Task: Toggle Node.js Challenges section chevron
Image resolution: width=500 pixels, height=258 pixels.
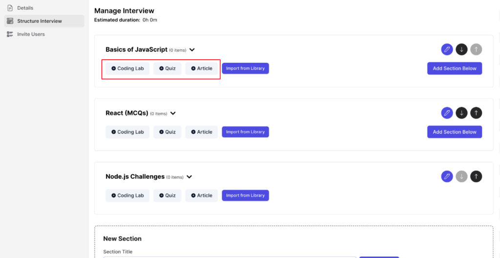Action: 189,177
